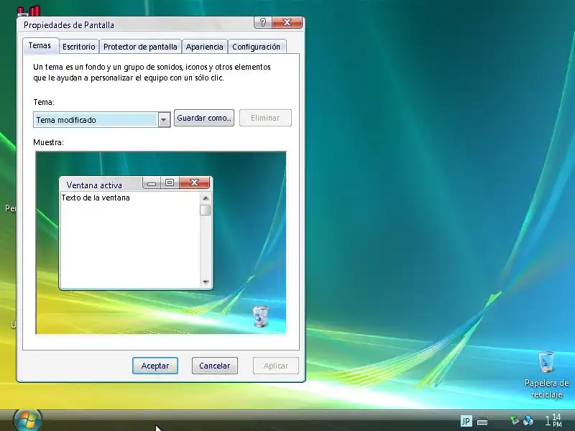The height and width of the screenshot is (431, 575).
Task: Click the Eliminar button
Action: [265, 118]
